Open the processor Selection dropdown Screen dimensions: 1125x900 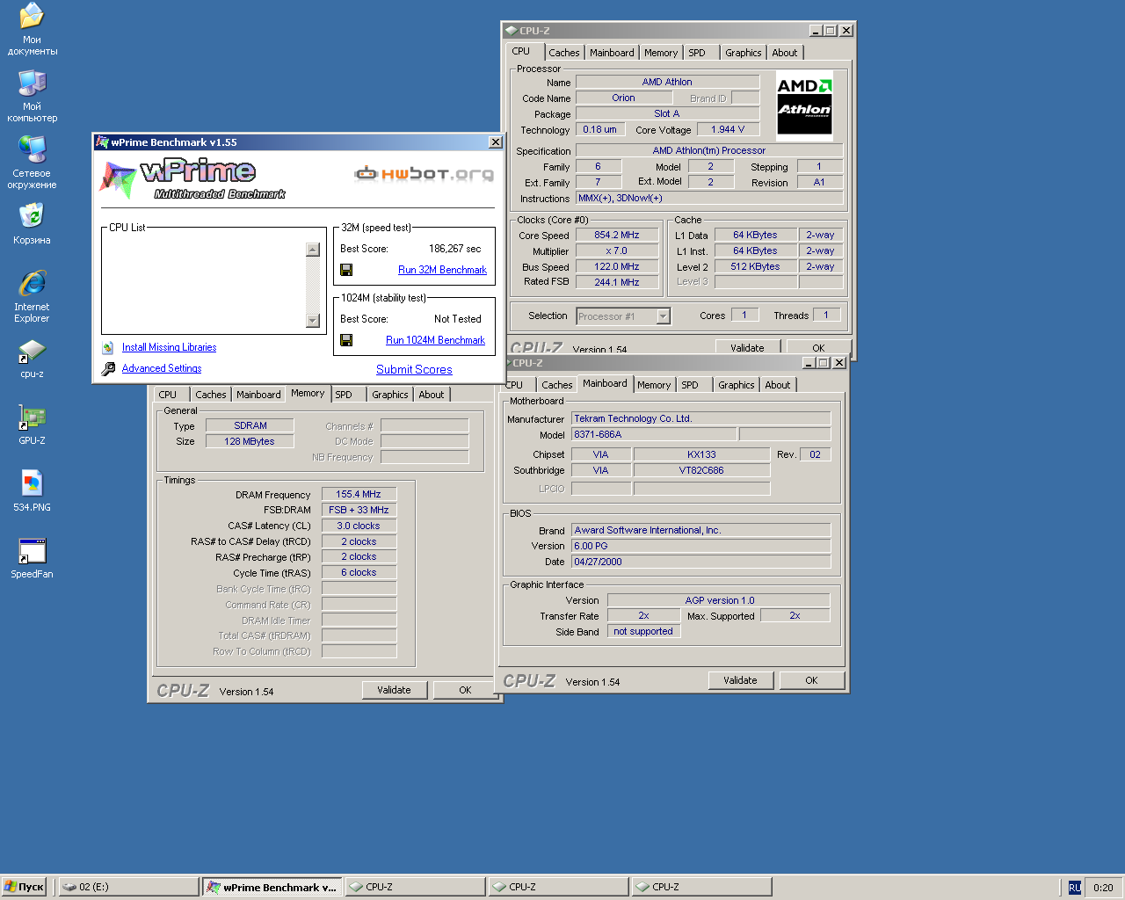pos(664,316)
